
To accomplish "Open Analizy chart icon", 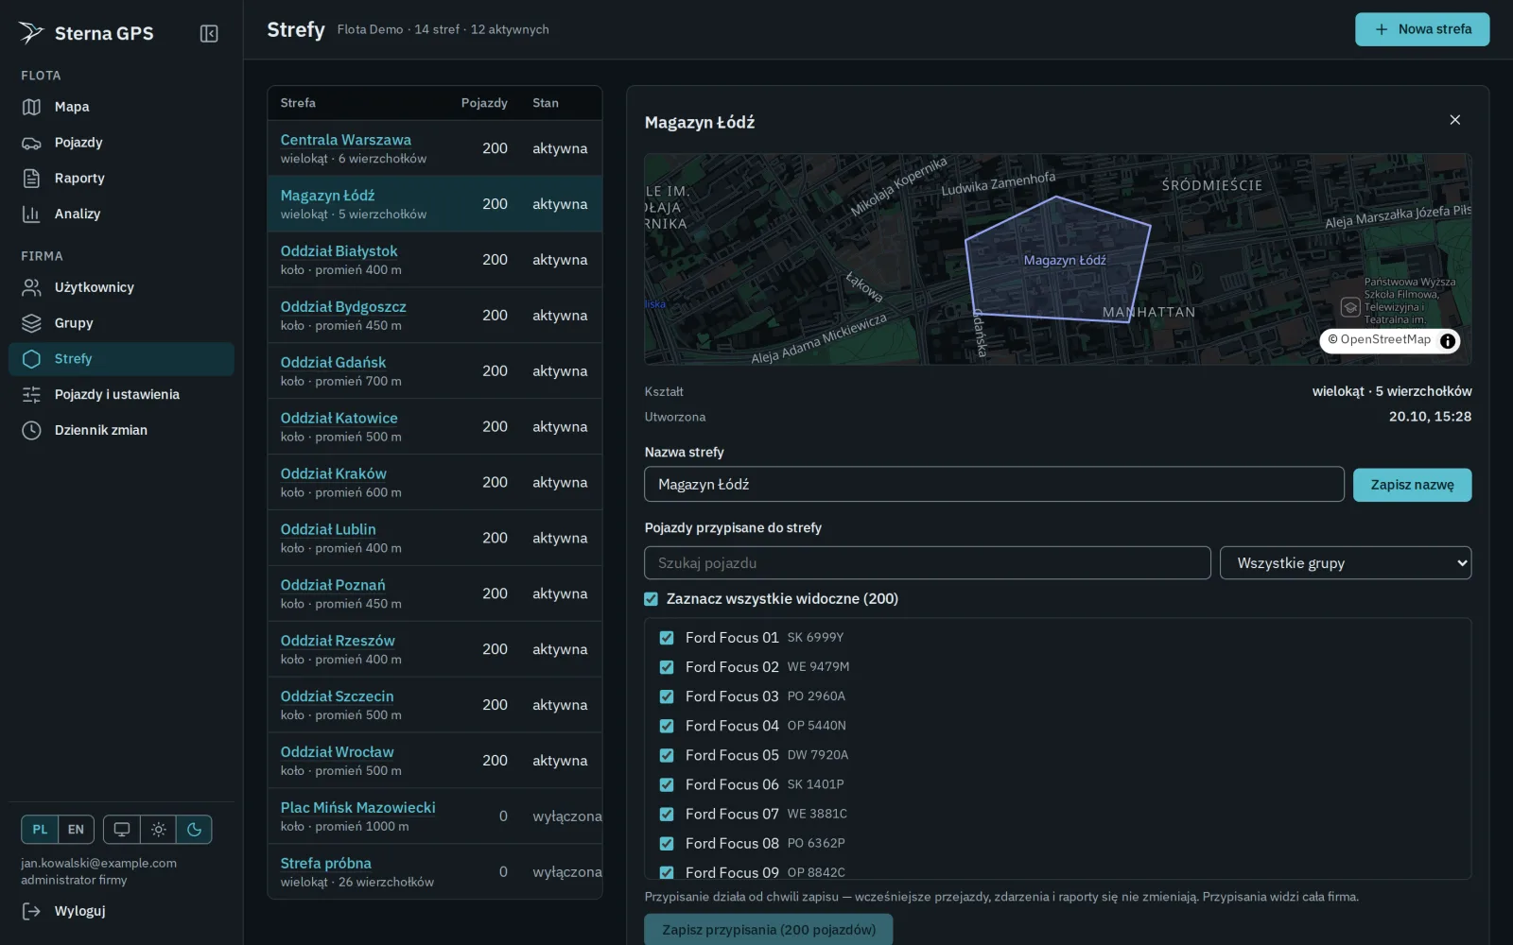I will point(31,215).
